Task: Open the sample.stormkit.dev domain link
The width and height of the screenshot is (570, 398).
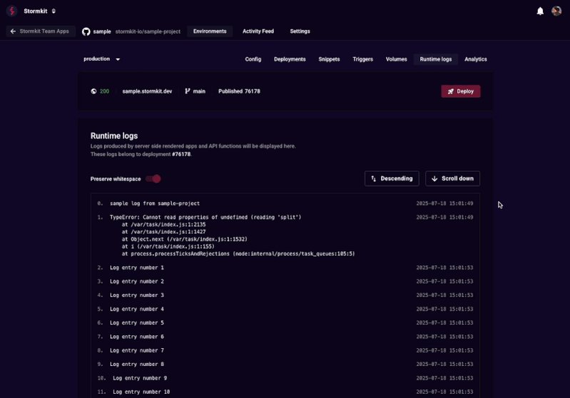Action: click(147, 91)
